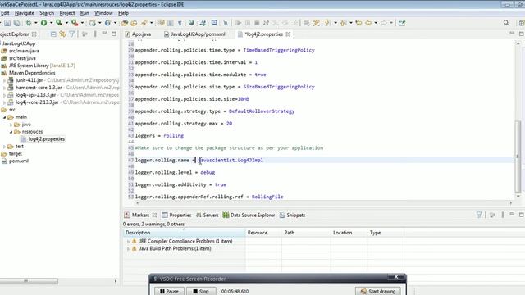Open the Project menu
The width and height of the screenshot is (525, 295).
[x=67, y=13]
